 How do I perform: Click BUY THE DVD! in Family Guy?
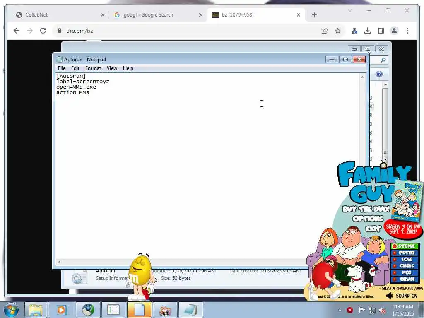[366, 209]
